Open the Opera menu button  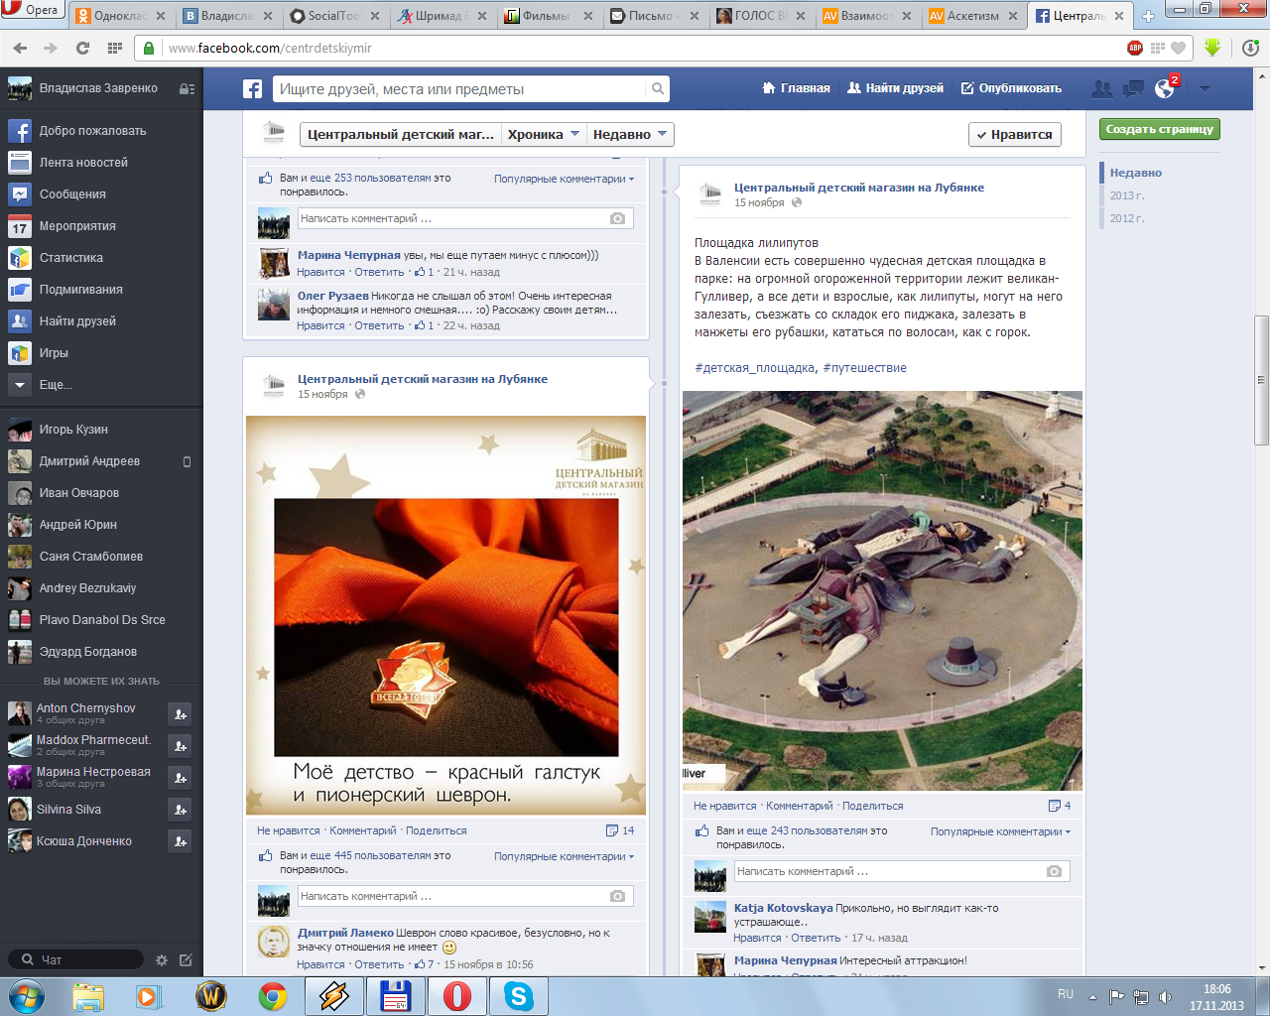33,11
